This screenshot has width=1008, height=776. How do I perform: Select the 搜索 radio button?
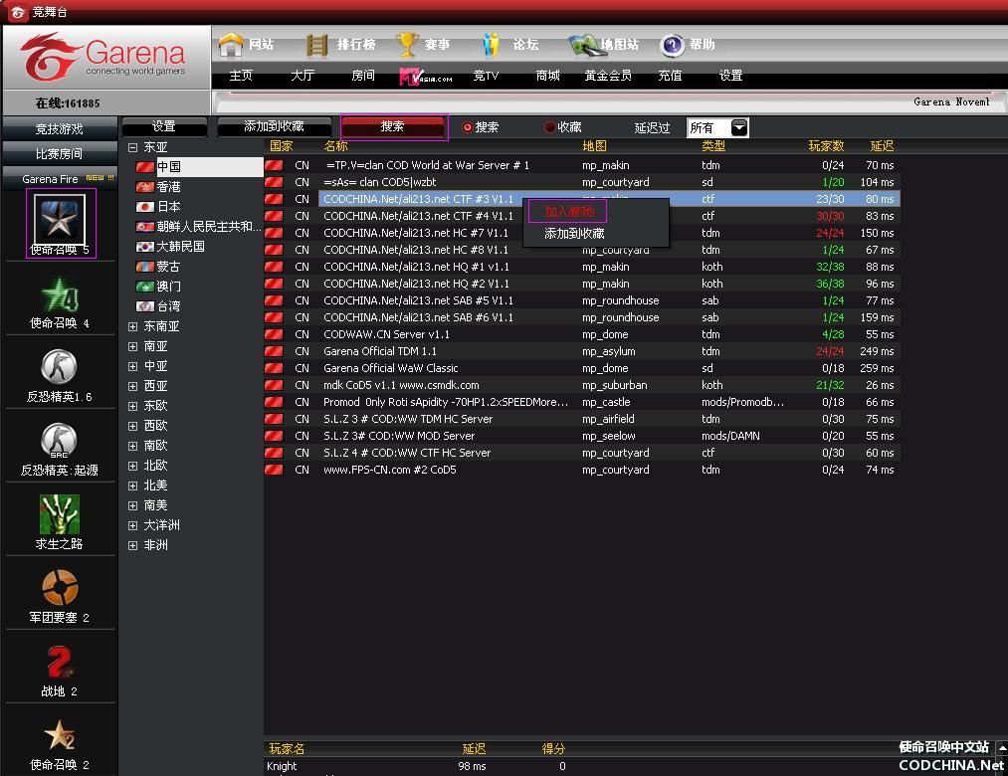(x=468, y=127)
